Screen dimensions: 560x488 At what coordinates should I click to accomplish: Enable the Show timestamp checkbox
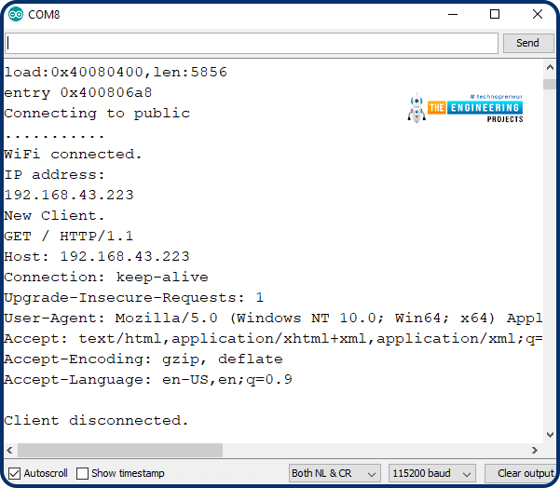click(83, 473)
